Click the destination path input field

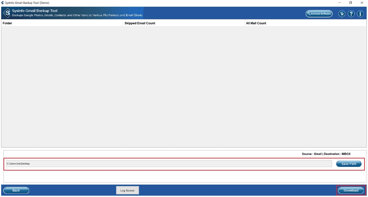[x=169, y=164]
